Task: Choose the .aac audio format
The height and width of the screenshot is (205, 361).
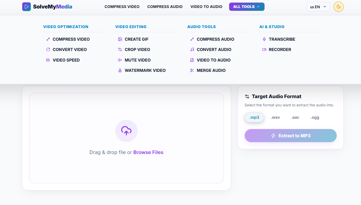Action: click(295, 117)
